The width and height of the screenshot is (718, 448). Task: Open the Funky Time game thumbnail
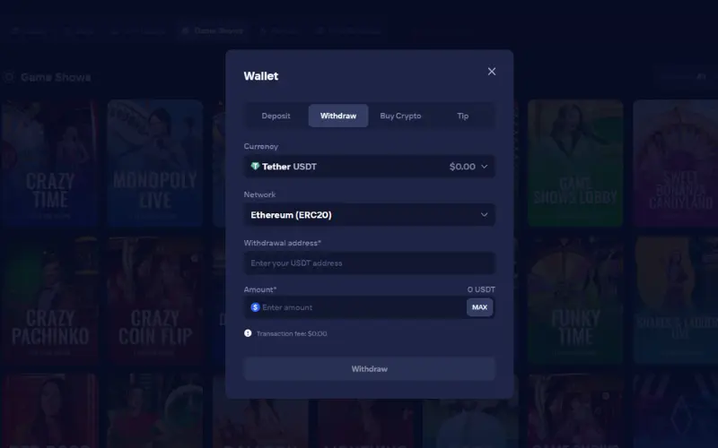pos(575,300)
